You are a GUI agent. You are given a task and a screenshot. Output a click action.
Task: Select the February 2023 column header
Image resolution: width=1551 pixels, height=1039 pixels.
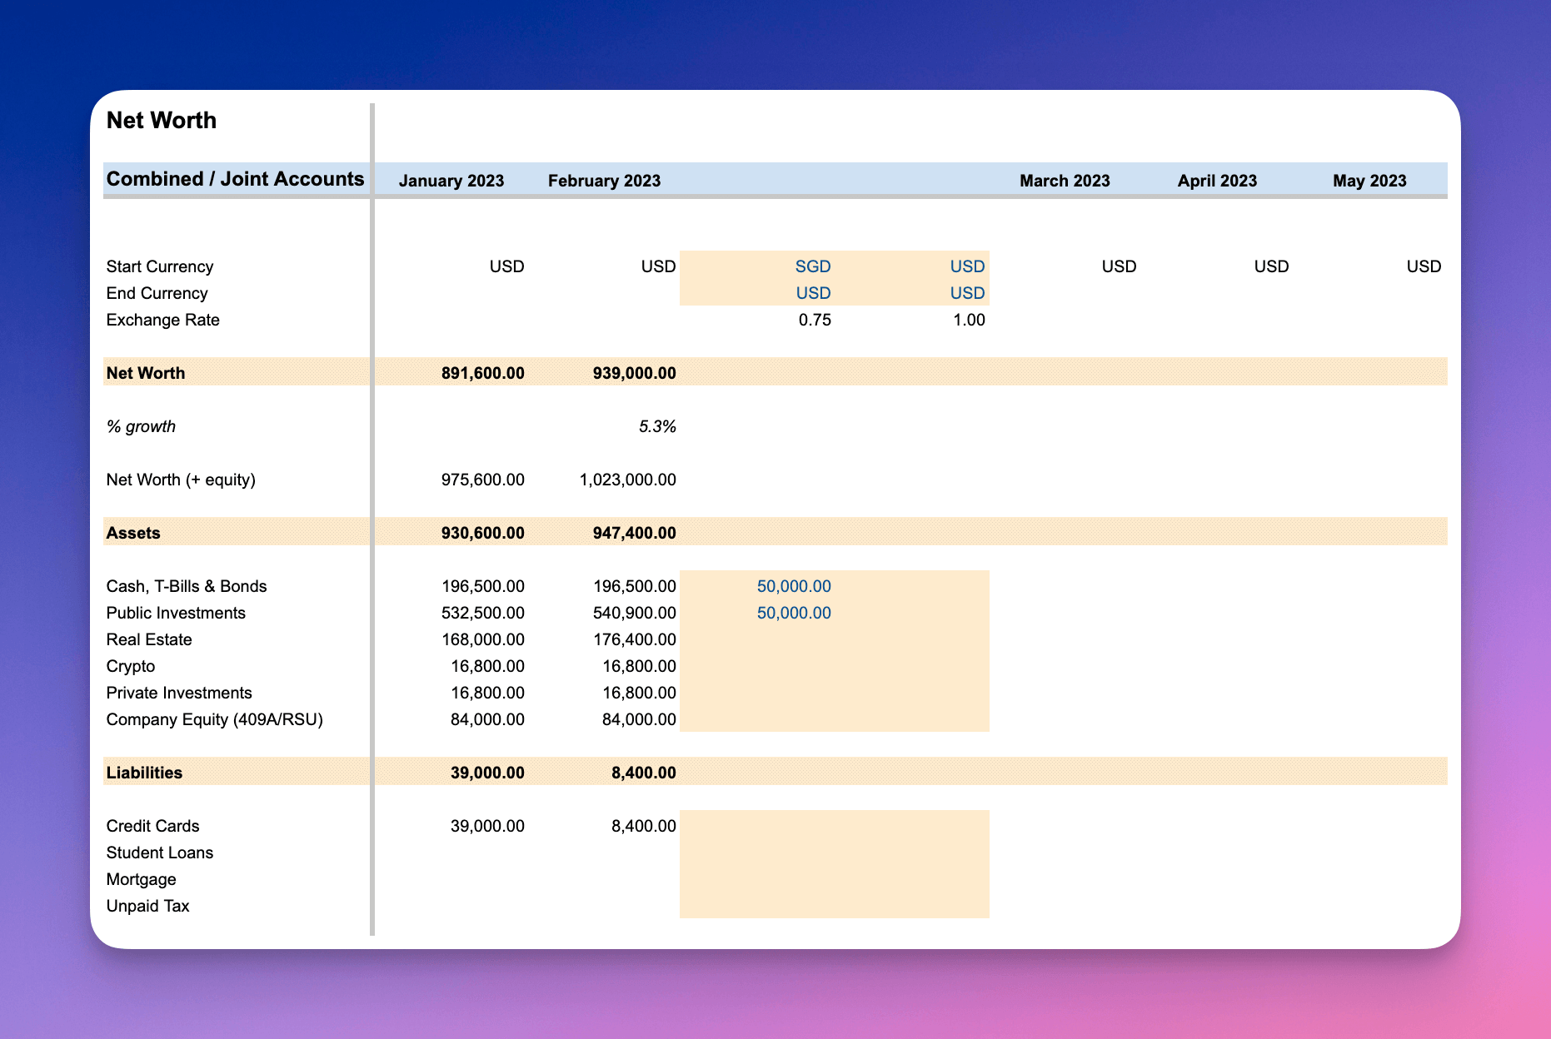pyautogui.click(x=604, y=181)
